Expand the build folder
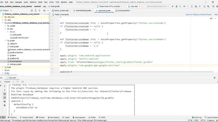The height and width of the screenshot is (122, 218). tap(2, 67)
